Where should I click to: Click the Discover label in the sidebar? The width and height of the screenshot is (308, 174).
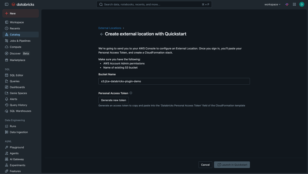click(x=15, y=53)
